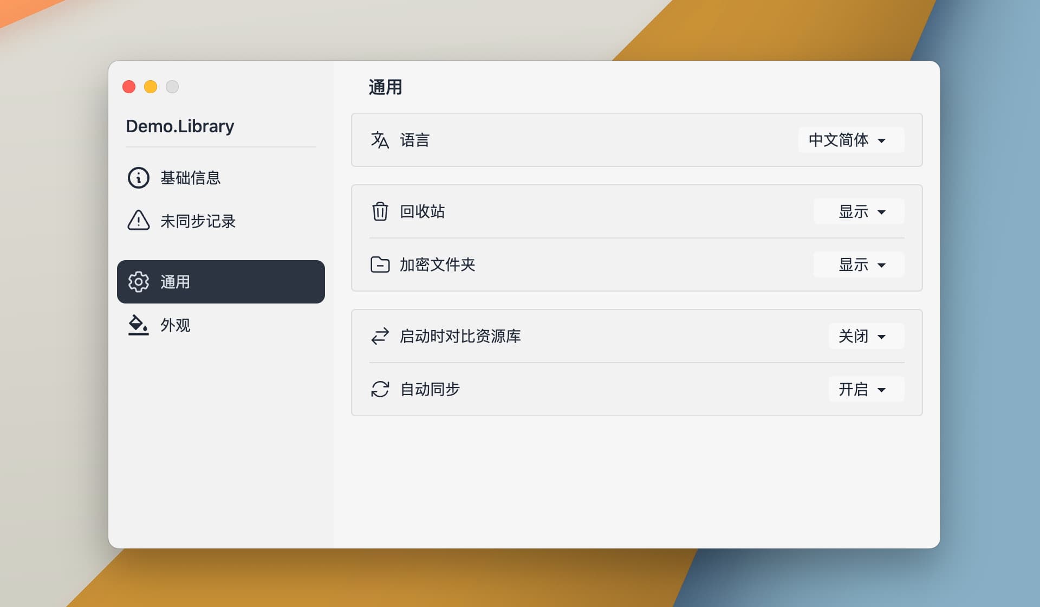This screenshot has width=1040, height=607.
Task: Open the 回收站 显示 dropdown
Action: coord(859,211)
